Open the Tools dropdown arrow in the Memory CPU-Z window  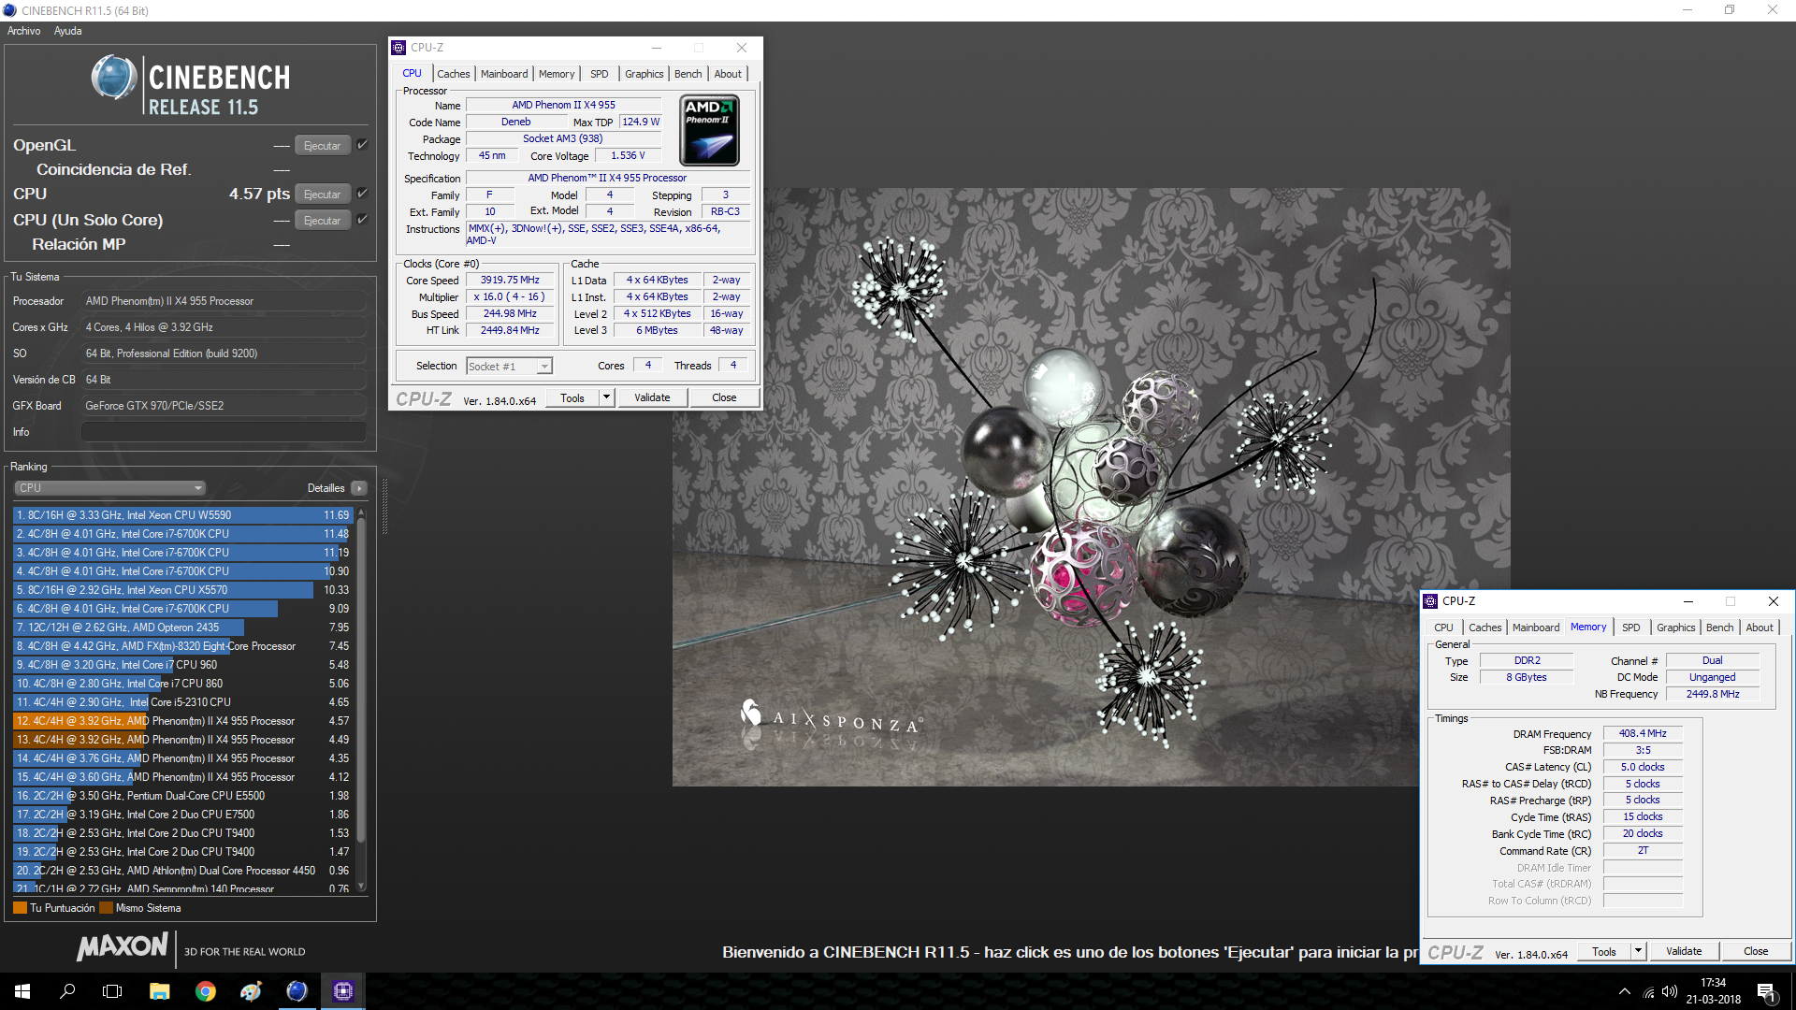click(x=1638, y=951)
